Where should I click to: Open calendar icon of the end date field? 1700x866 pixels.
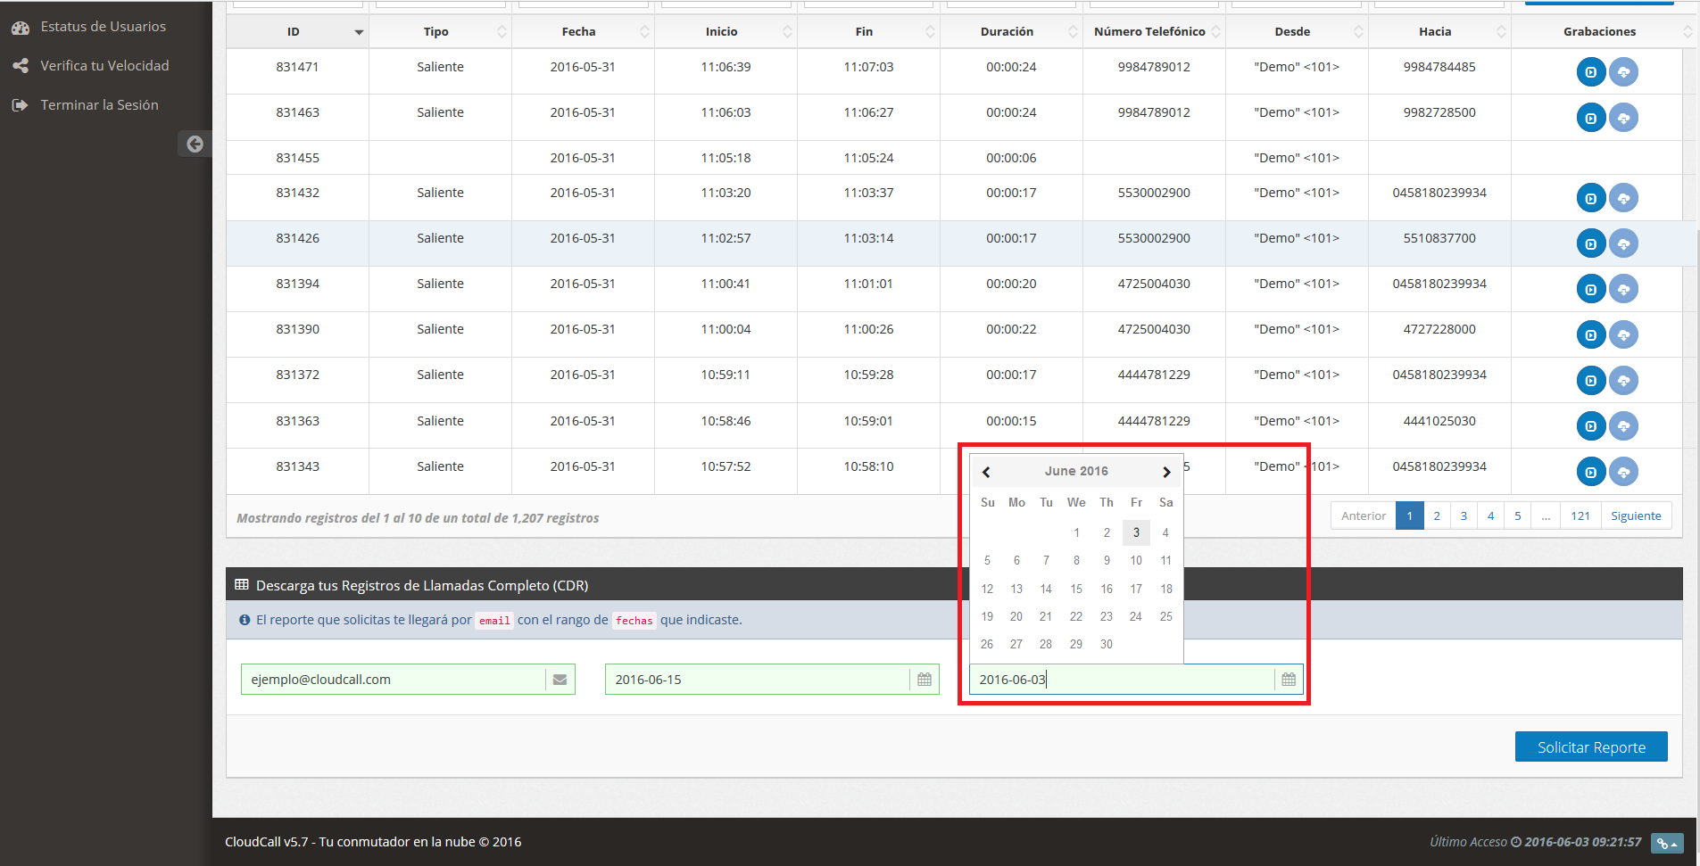[1289, 680]
